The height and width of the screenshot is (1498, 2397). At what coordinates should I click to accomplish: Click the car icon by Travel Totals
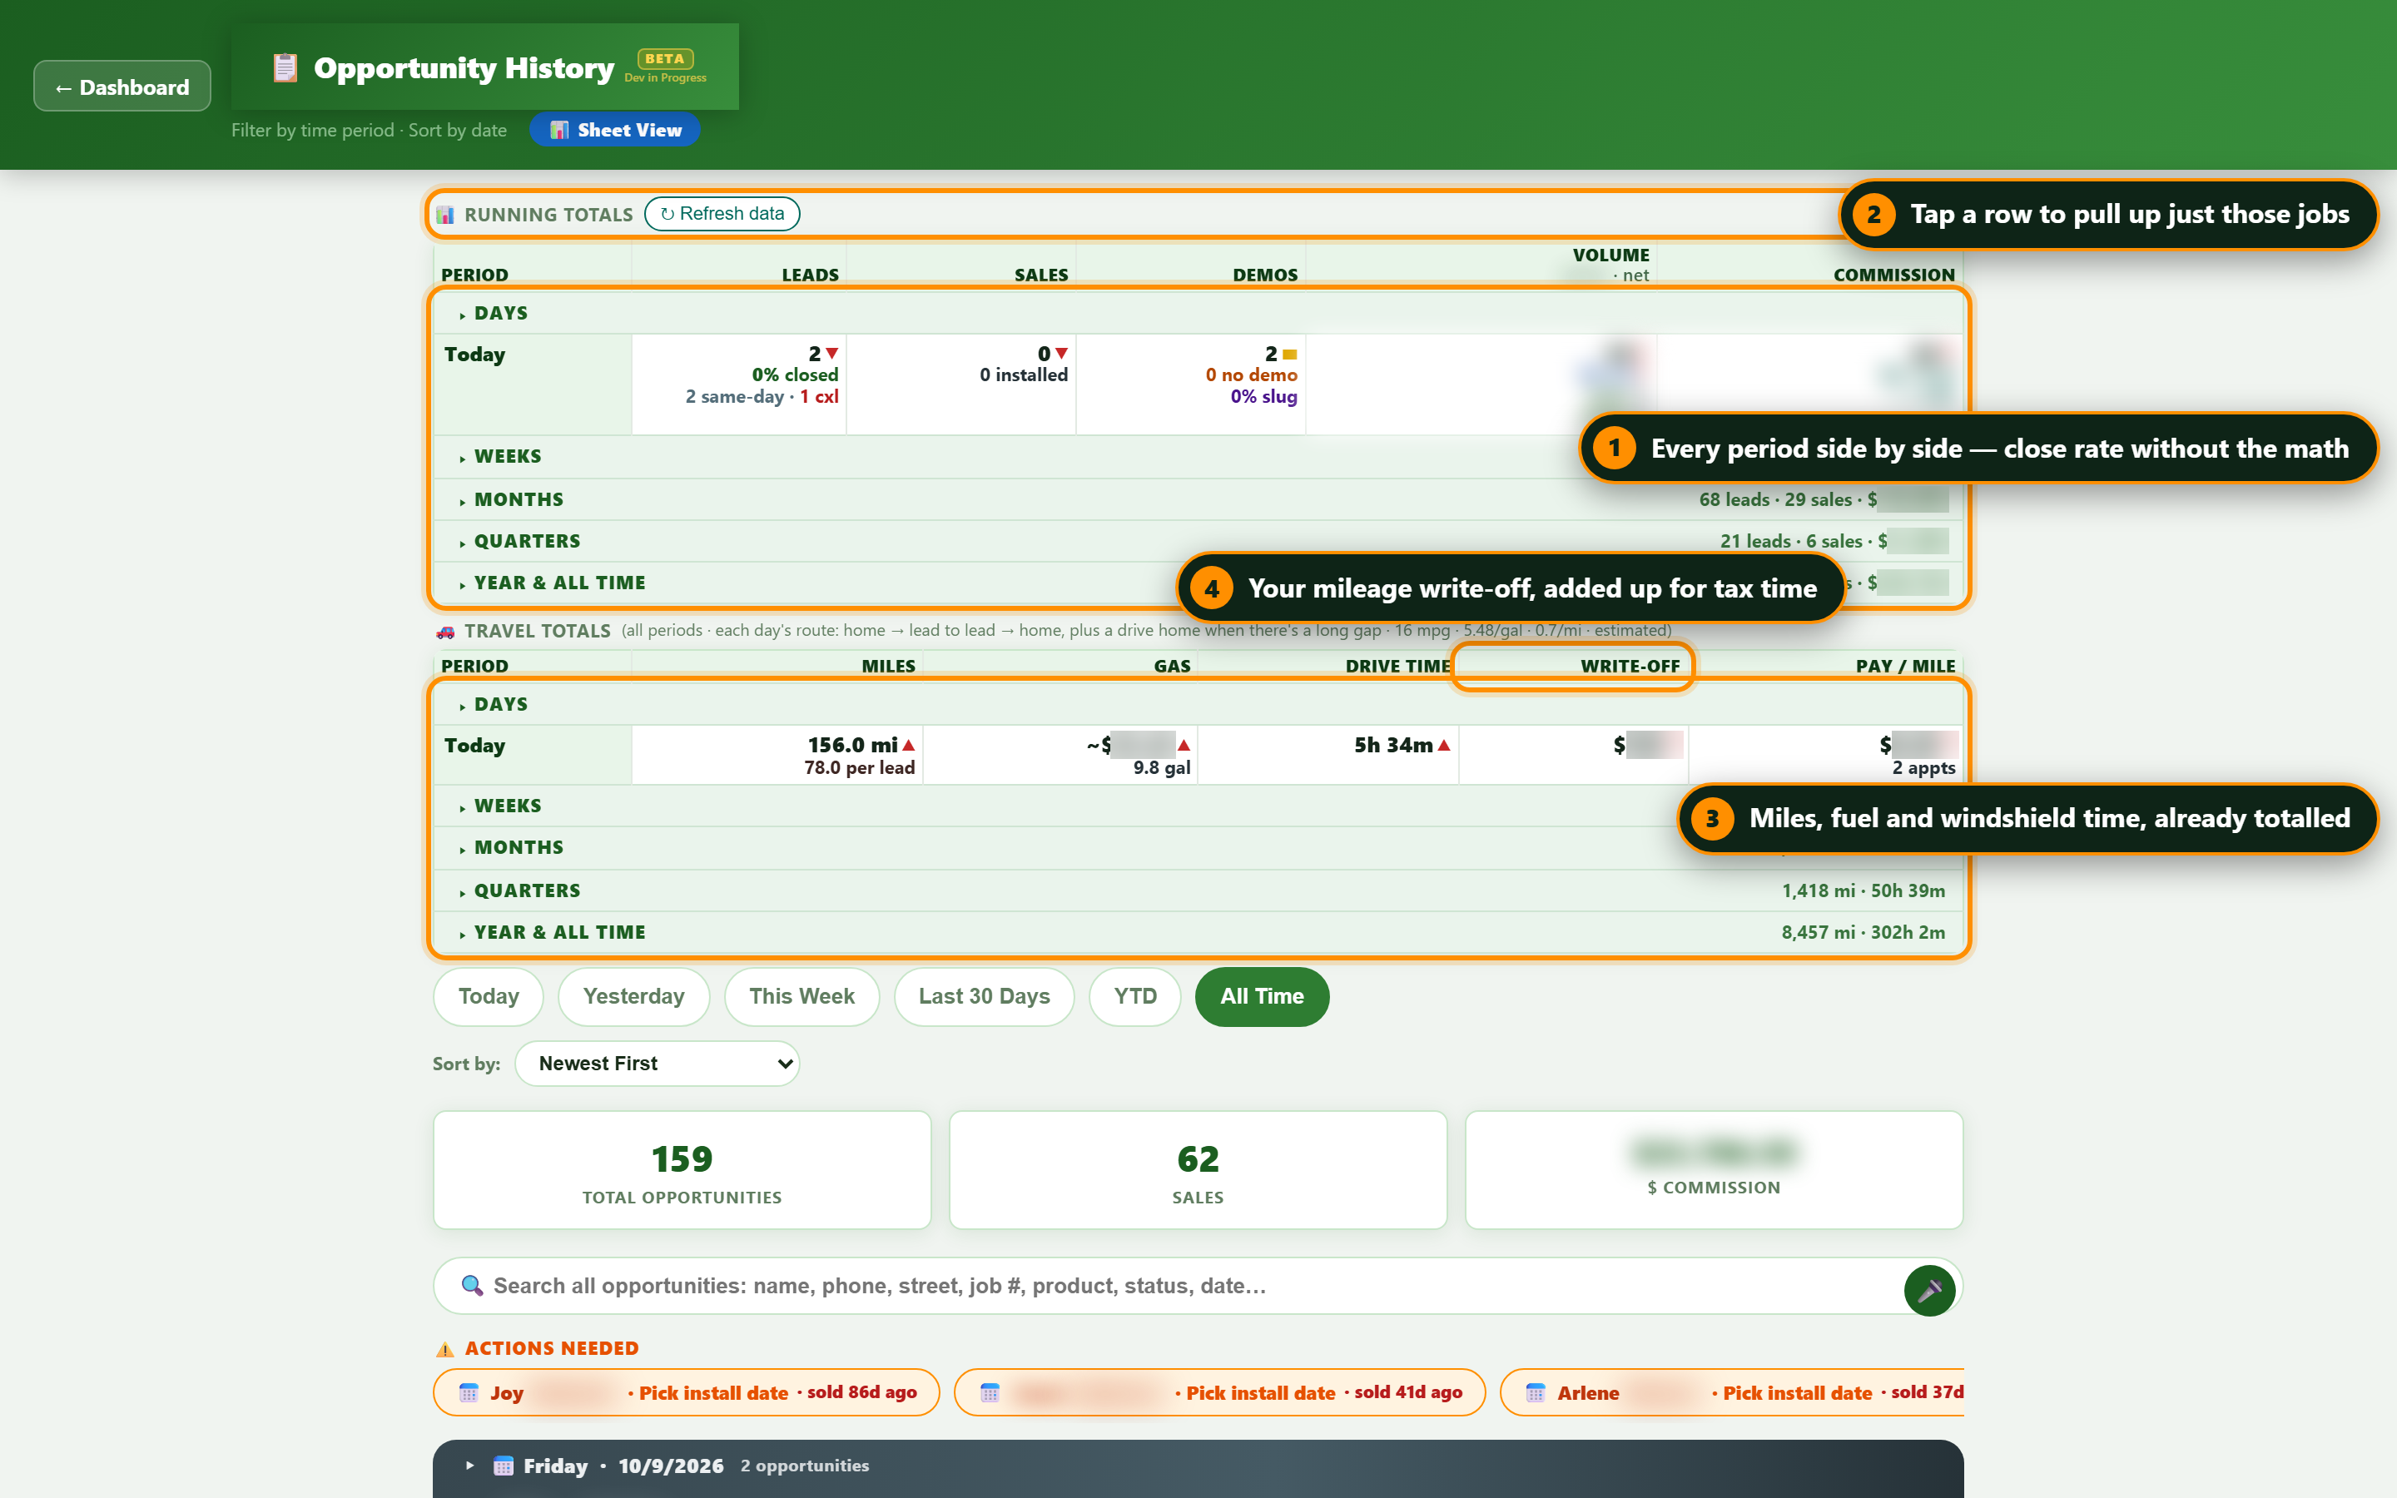[x=446, y=631]
